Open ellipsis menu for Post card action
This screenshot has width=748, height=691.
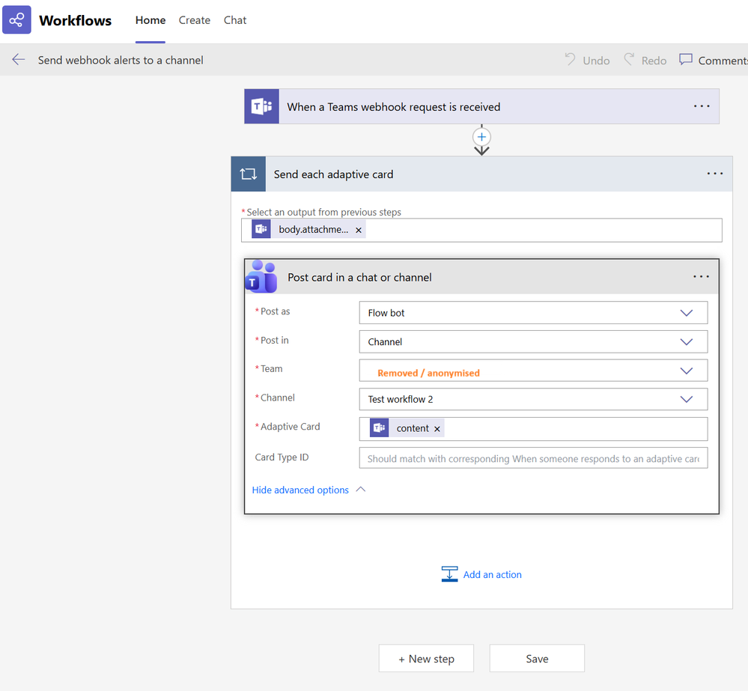tap(702, 276)
